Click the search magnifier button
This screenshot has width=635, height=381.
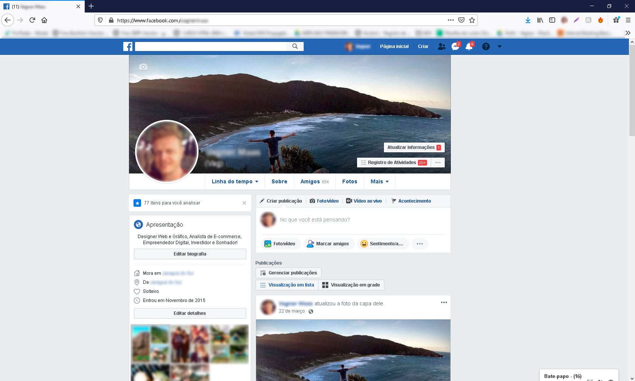tap(295, 46)
